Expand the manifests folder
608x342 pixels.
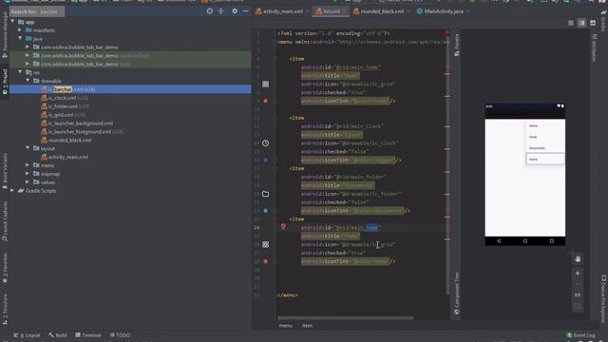tap(20, 29)
